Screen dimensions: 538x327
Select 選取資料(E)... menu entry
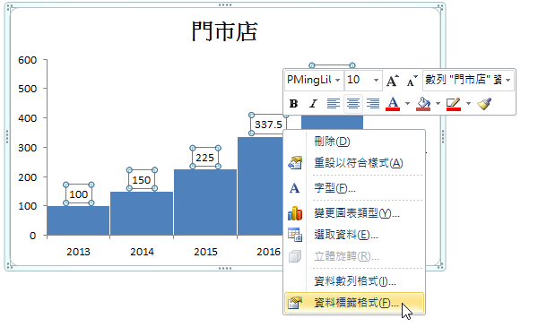tap(354, 235)
